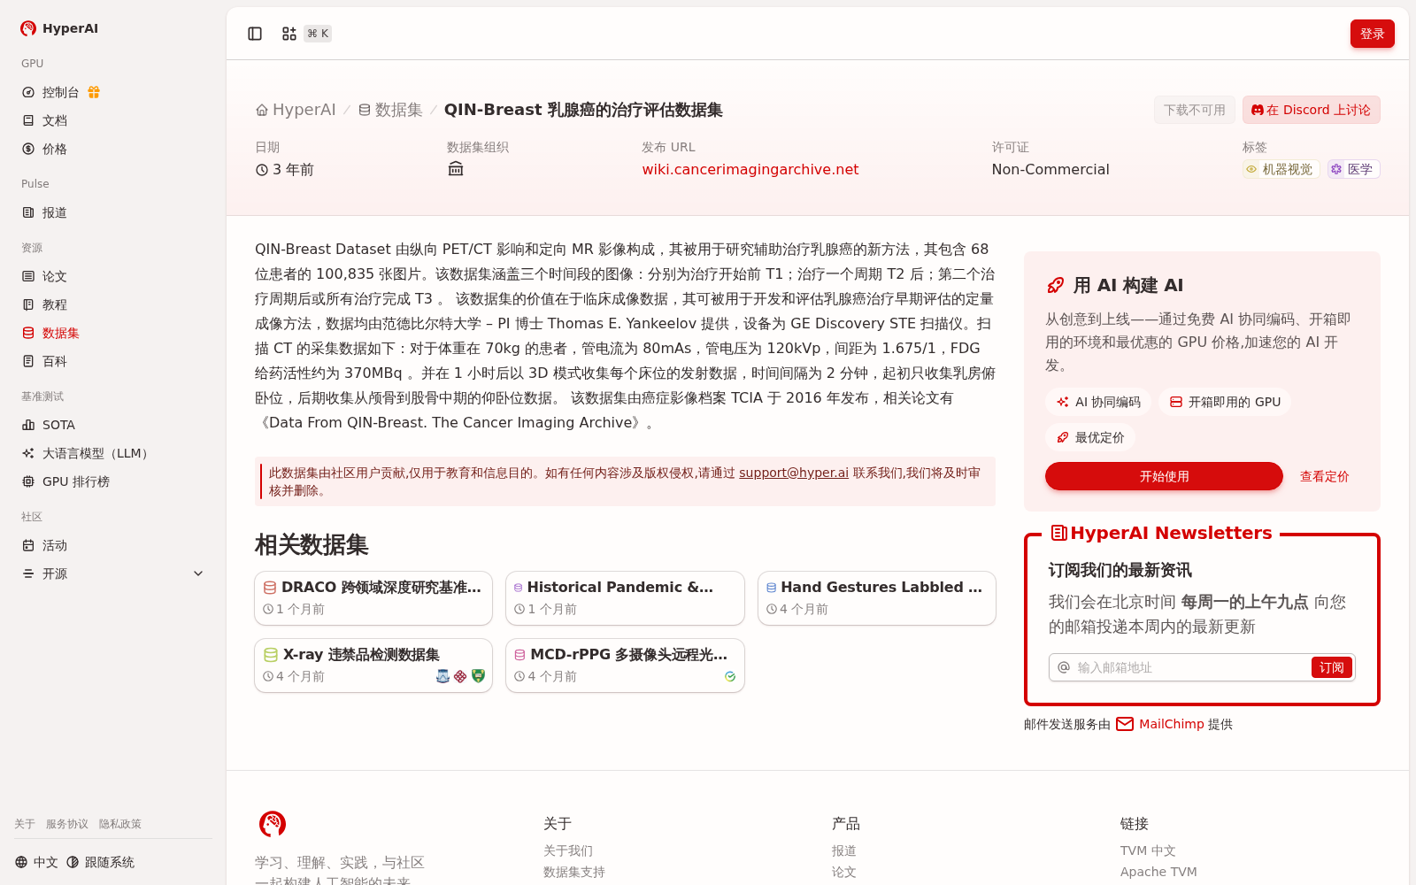The width and height of the screenshot is (1416, 885).
Task: Click the red HyperAI footer logo
Action: pos(273,824)
